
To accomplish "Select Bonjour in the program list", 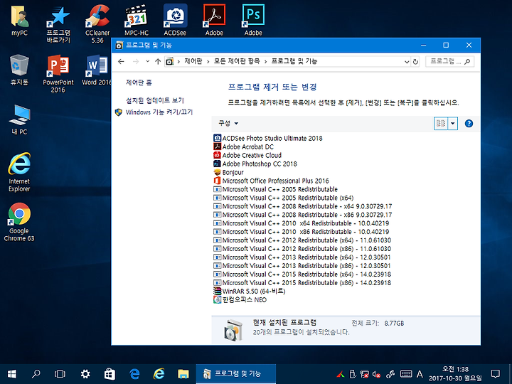I will point(228,172).
